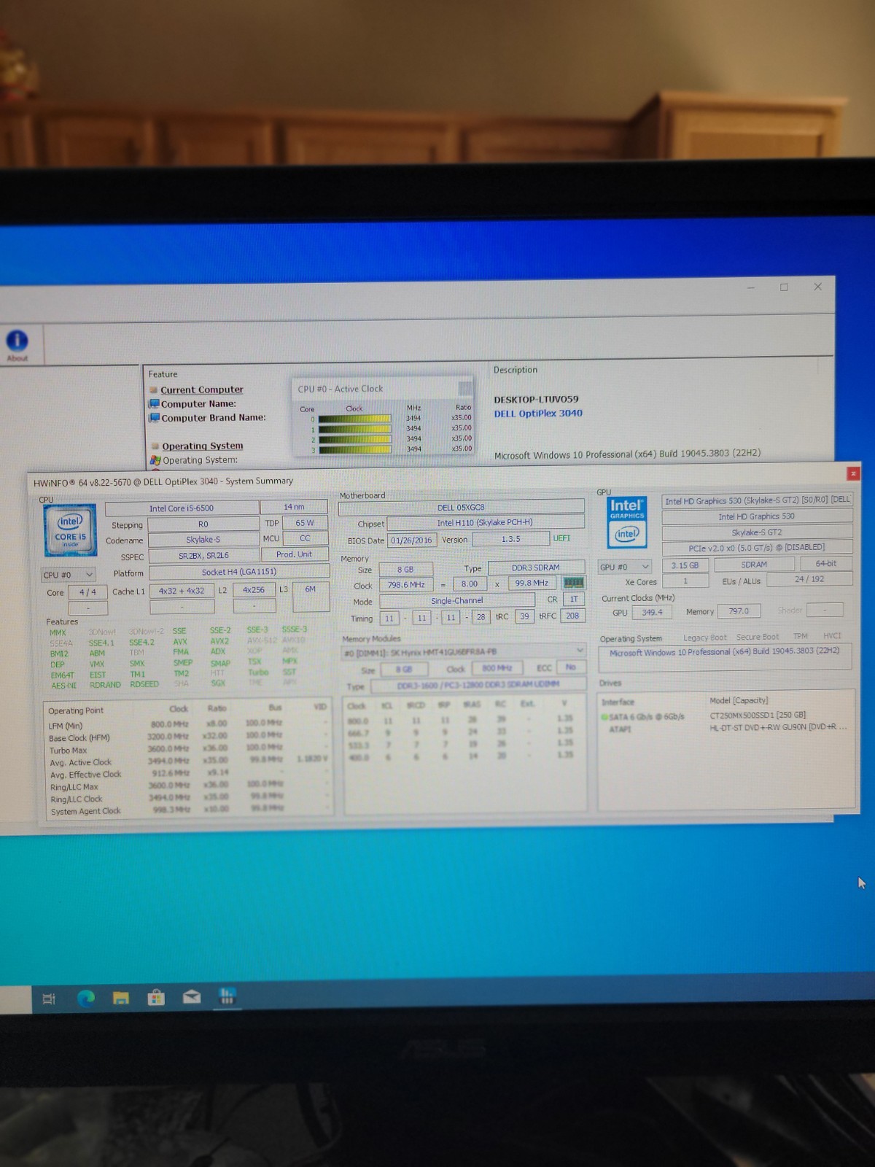Click the Secure Boot indicator
The height and width of the screenshot is (1167, 875).
pos(758,637)
